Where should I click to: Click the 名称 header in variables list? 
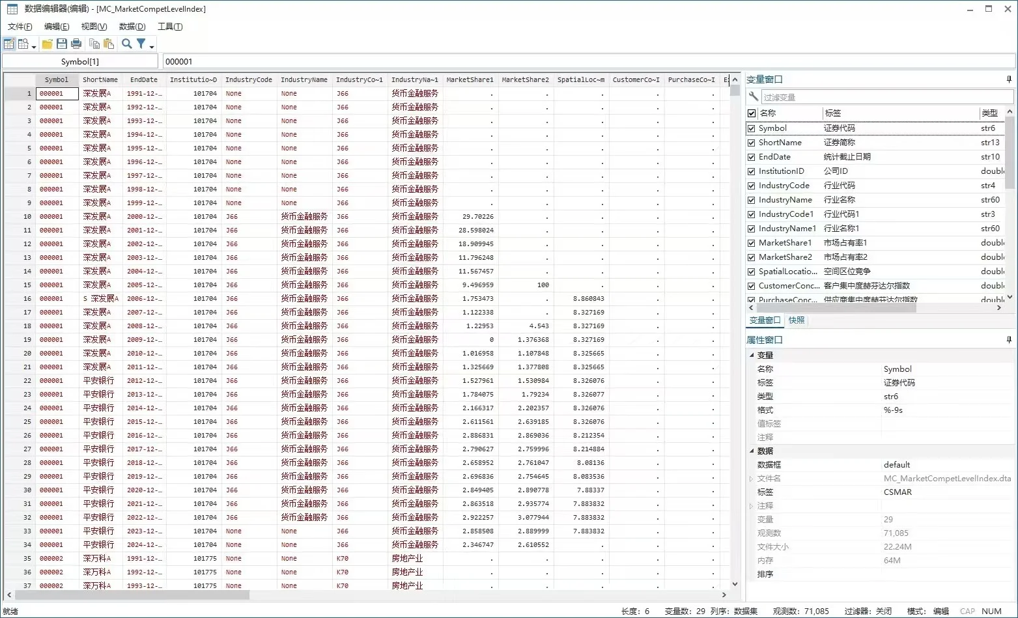tap(789, 113)
